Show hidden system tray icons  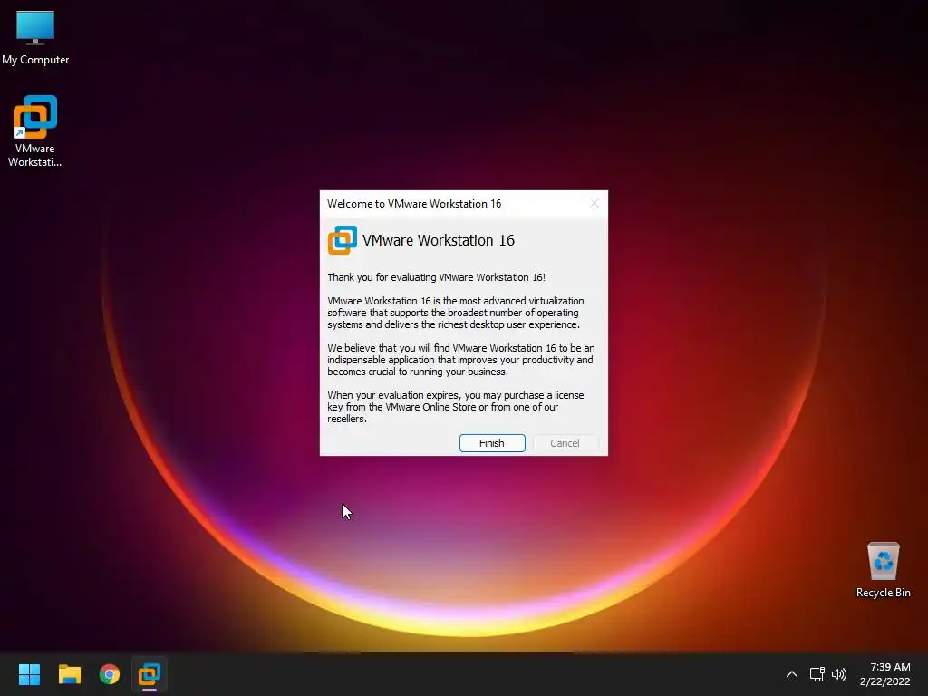point(791,674)
